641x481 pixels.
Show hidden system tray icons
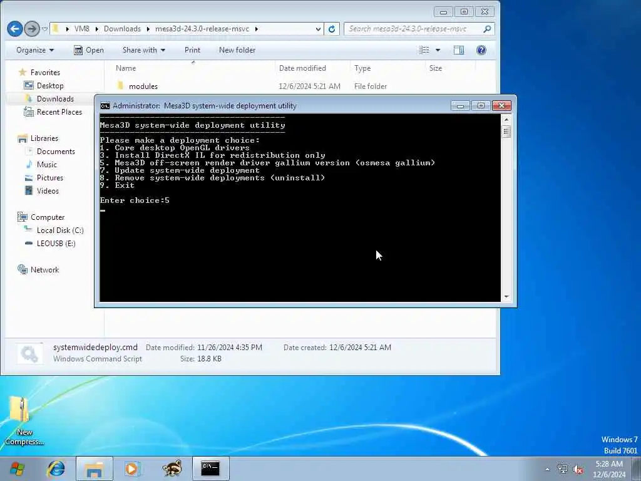[547, 470]
